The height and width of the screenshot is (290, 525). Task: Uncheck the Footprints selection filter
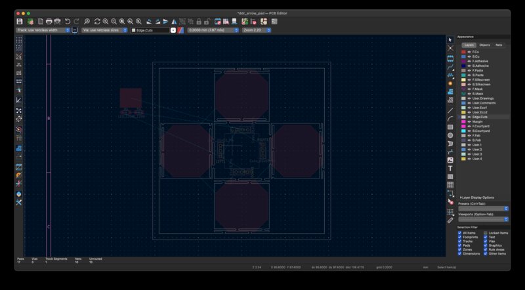pyautogui.click(x=460, y=237)
